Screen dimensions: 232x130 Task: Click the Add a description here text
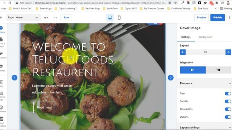pyautogui.click(x=47, y=92)
